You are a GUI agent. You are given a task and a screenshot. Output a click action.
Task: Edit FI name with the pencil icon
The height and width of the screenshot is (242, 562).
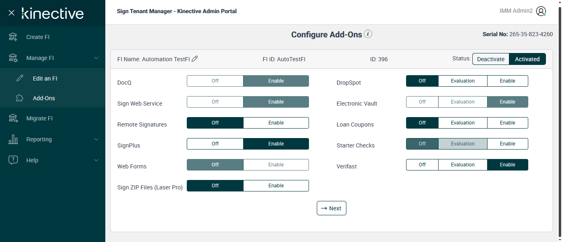pos(195,59)
